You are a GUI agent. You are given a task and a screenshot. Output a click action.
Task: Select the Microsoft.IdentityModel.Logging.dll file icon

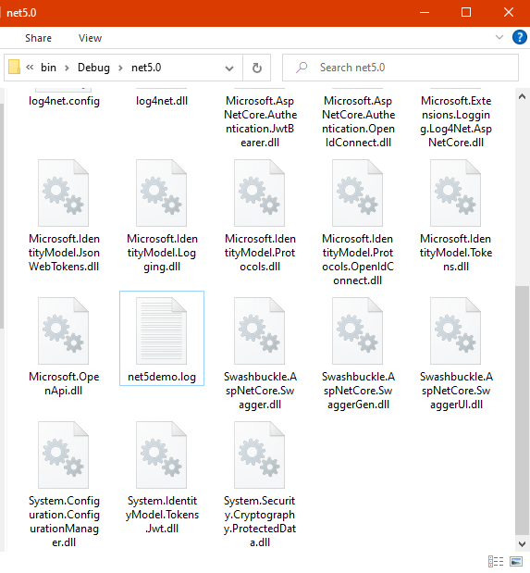click(162, 193)
